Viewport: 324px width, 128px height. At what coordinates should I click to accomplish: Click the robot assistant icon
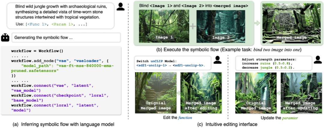click(5, 38)
